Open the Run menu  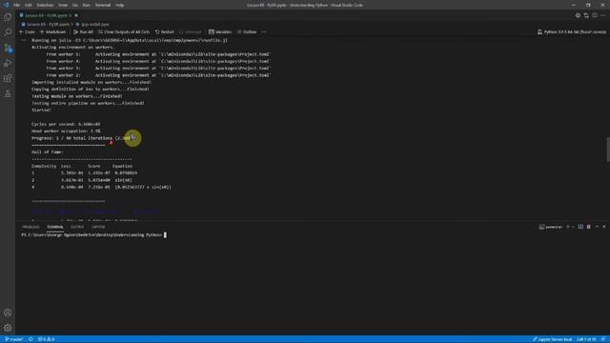click(x=87, y=5)
